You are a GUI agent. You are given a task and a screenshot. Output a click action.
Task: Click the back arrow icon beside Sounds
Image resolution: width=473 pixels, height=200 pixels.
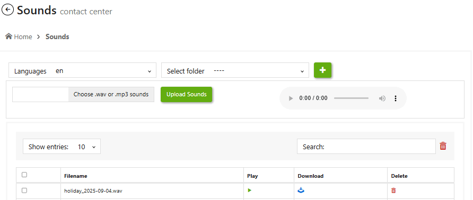click(x=8, y=10)
